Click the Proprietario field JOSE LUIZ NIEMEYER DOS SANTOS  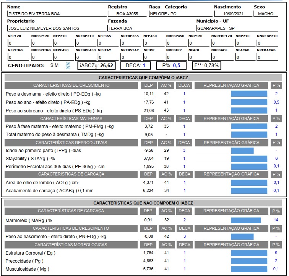point(57,28)
